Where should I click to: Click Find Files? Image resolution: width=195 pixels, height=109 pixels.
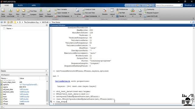32,11
